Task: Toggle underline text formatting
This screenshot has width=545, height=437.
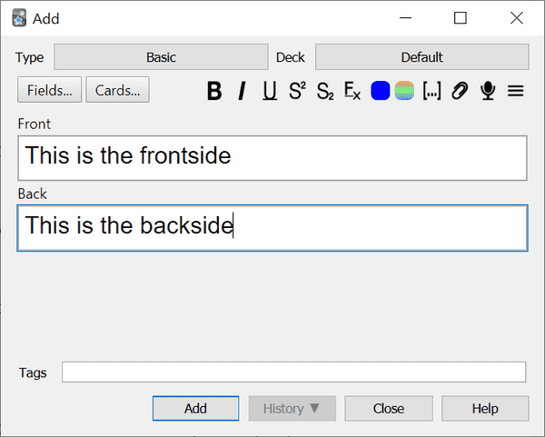Action: pyautogui.click(x=270, y=91)
